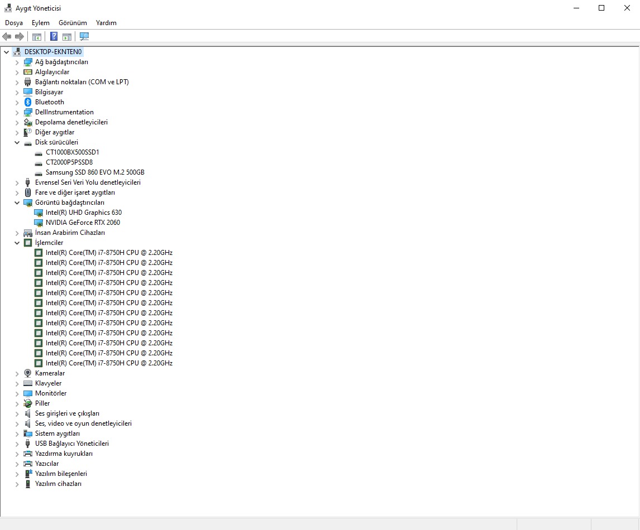Select the last Intel Core i7-8750H processor entry
The height and width of the screenshot is (530, 640).
[x=109, y=363]
